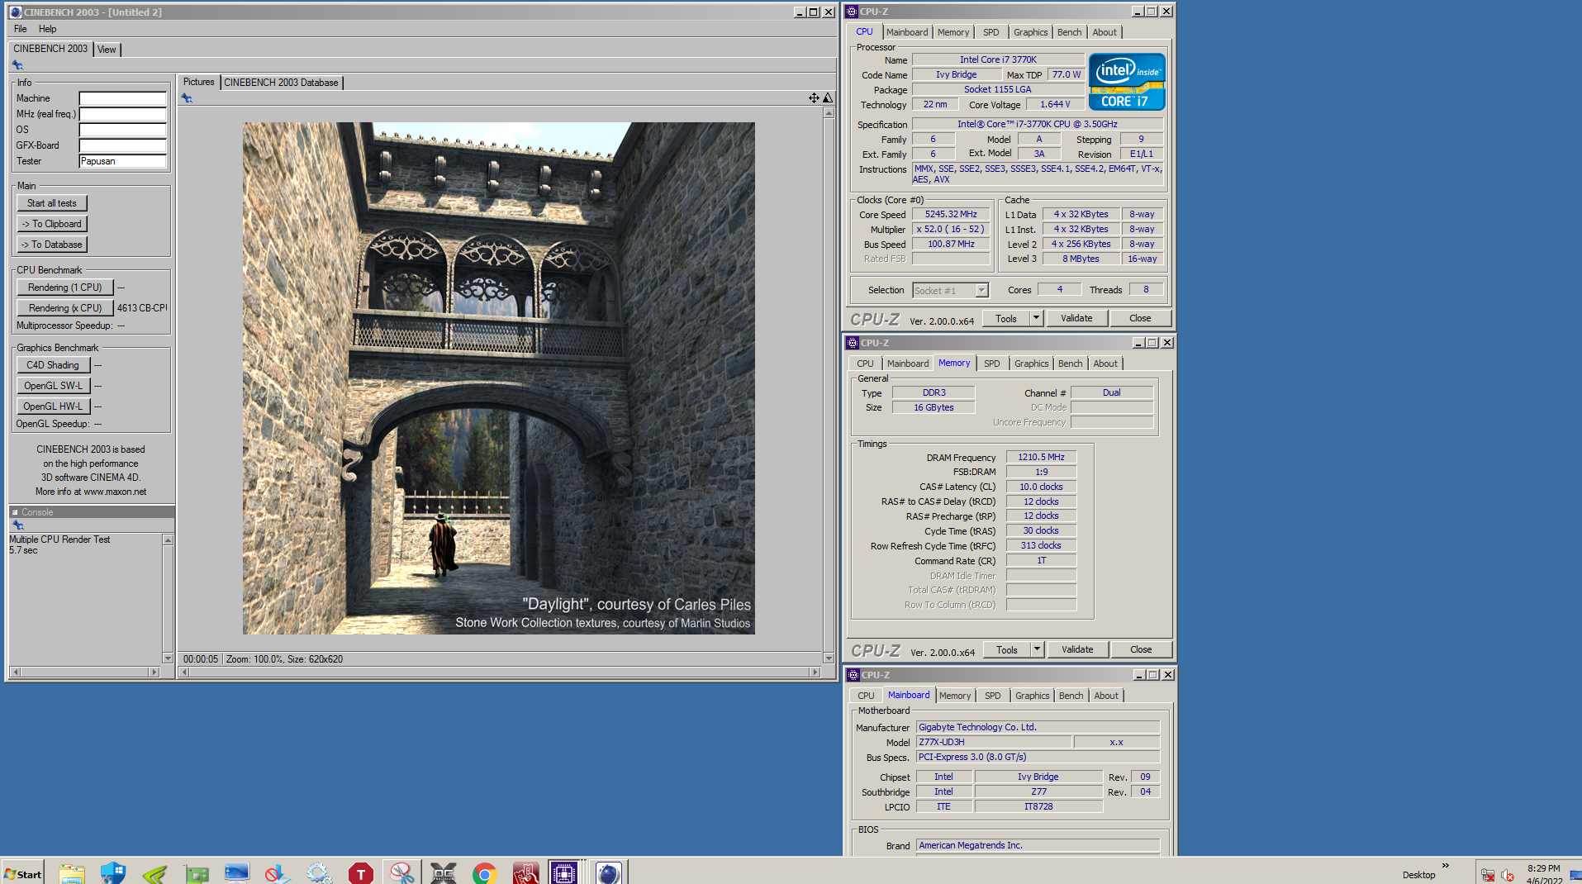Open Memory tab in Mainboard CPU-Z window
This screenshot has height=884, width=1582.
(955, 696)
